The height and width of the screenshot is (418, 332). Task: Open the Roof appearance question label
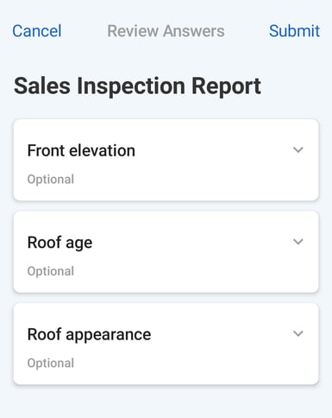click(89, 334)
